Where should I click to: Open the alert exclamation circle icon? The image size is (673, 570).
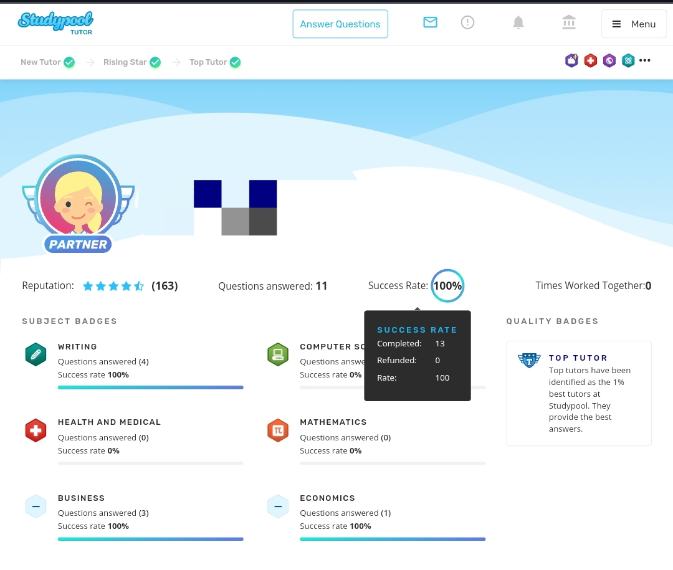pyautogui.click(x=467, y=22)
